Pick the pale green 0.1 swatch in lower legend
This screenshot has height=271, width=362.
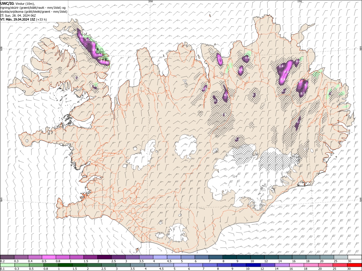pyautogui.click(x=7, y=265)
